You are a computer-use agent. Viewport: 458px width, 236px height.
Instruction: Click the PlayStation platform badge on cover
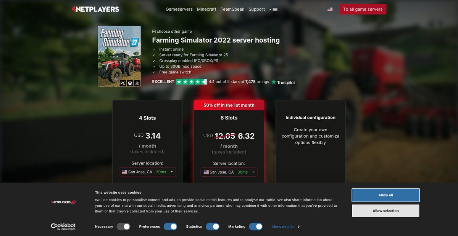tap(137, 83)
